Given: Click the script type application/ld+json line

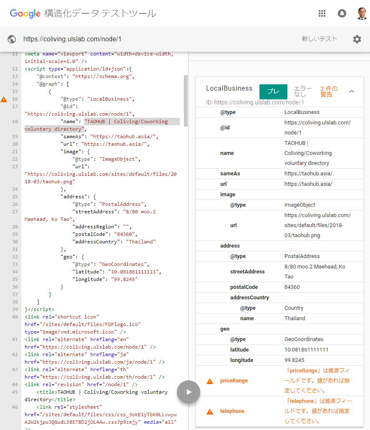Looking at the screenshot, I should (x=78, y=69).
